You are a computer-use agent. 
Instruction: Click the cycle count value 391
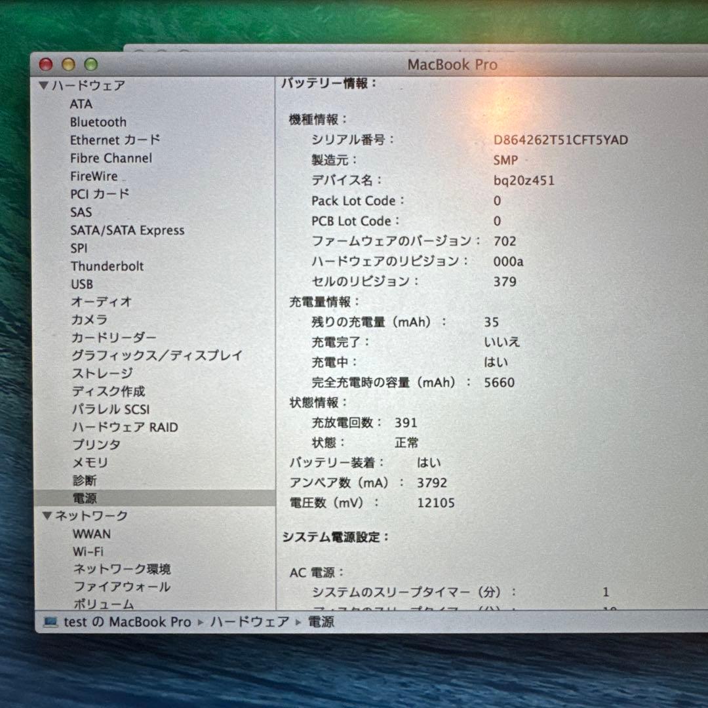(406, 423)
